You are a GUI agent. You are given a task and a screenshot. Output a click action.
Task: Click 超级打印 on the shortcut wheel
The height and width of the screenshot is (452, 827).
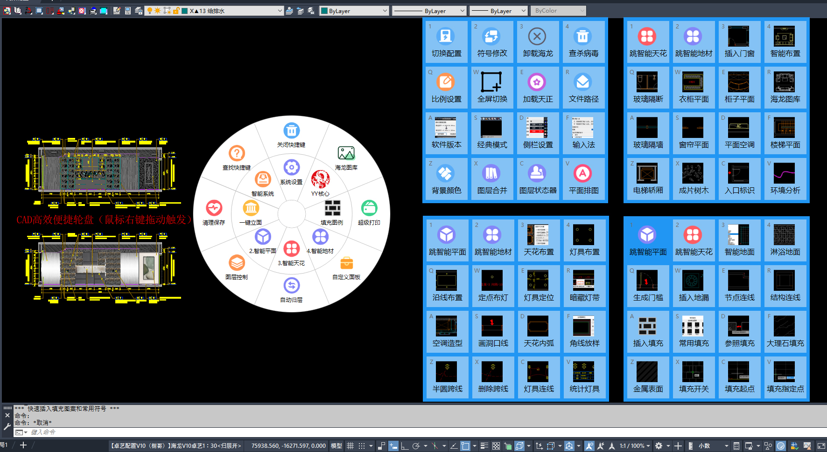pyautogui.click(x=369, y=212)
